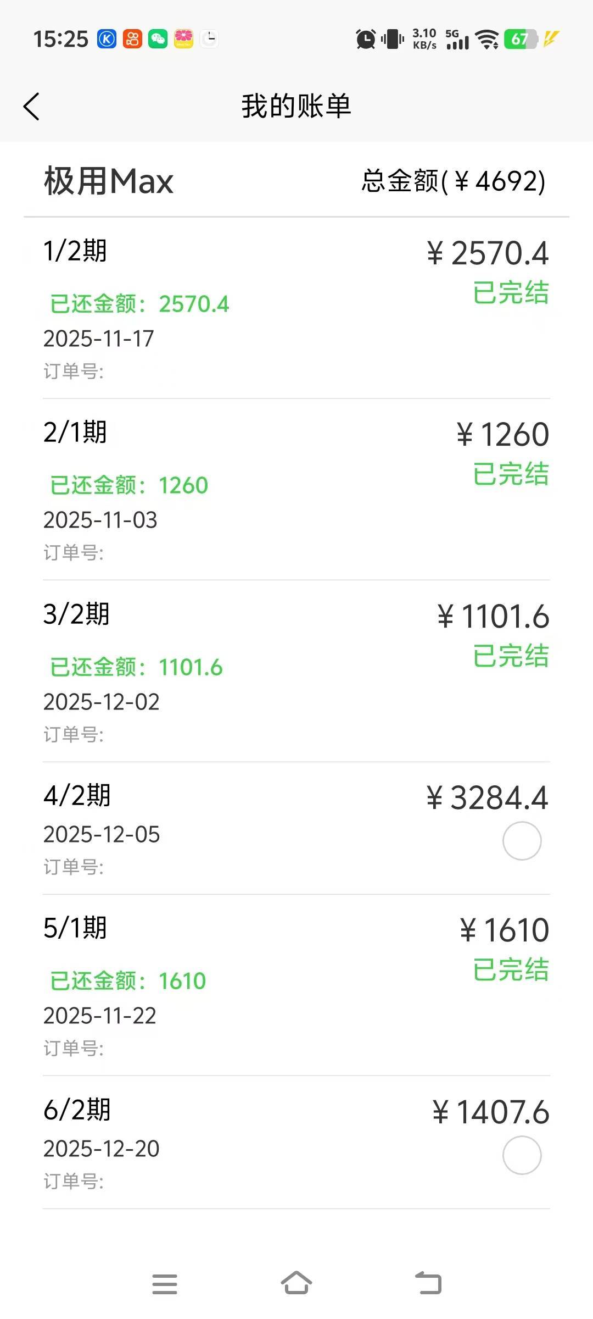This screenshot has width=593, height=1319.
Task: Tap 已完结 status on the ¥1260 bill
Action: (x=511, y=474)
